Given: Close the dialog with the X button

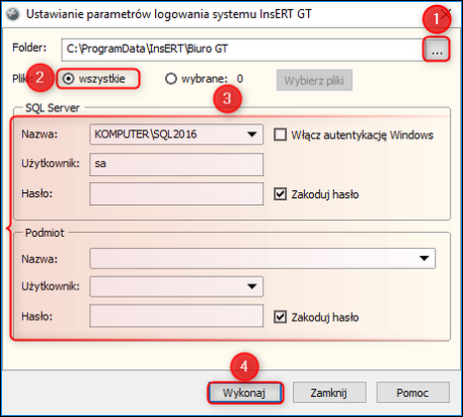Looking at the screenshot, I should pos(447,14).
